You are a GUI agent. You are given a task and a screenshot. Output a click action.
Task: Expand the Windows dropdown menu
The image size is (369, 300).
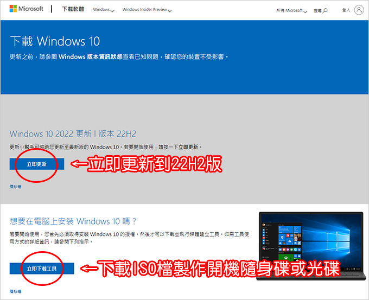pos(104,10)
